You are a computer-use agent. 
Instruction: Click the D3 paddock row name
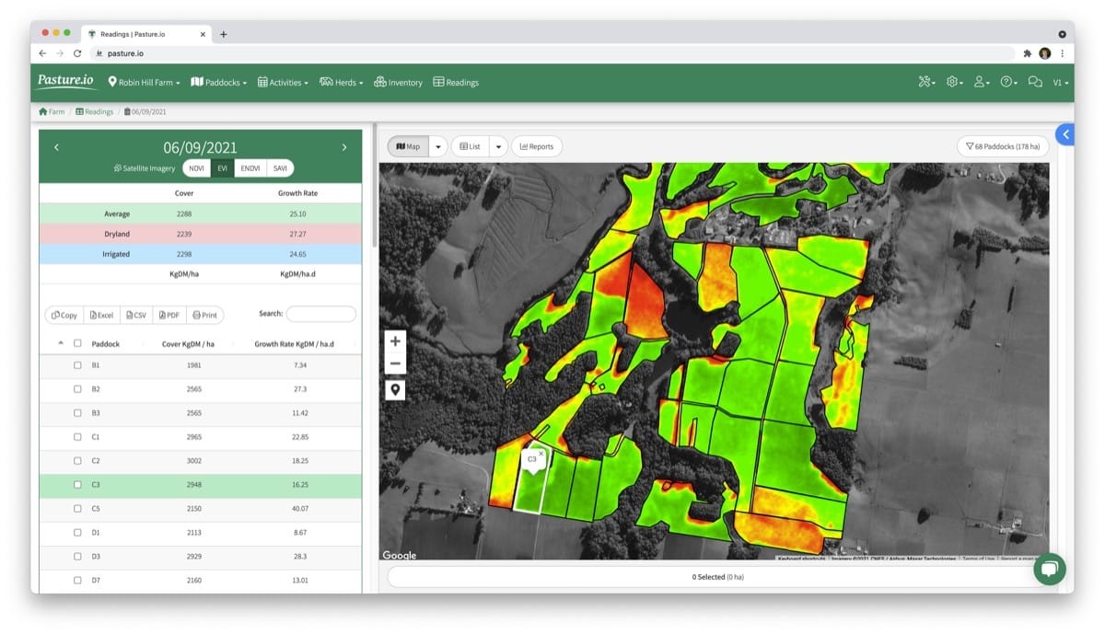tap(96, 557)
